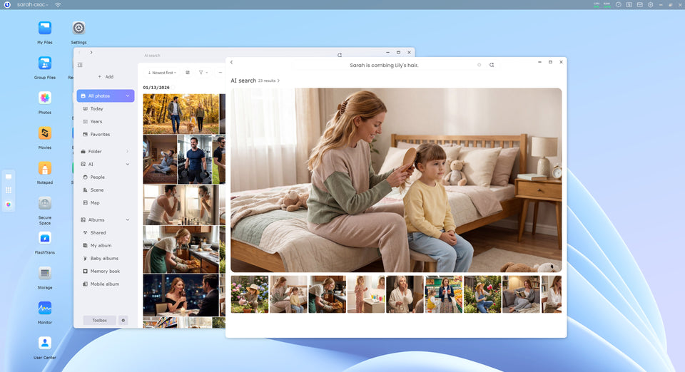This screenshot has width=685, height=372.
Task: Launch the FlashTrans desktop icon
Action: (44, 238)
